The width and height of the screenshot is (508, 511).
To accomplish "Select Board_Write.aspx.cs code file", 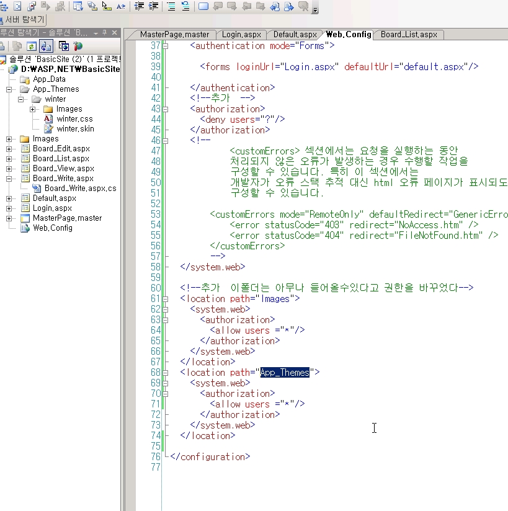I will [x=80, y=189].
